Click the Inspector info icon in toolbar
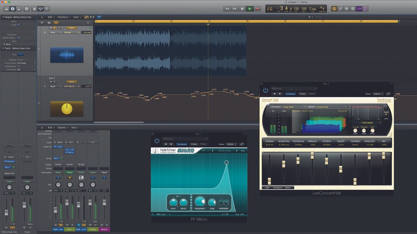Image resolution: width=417 pixels, height=234 pixels. coord(13,9)
